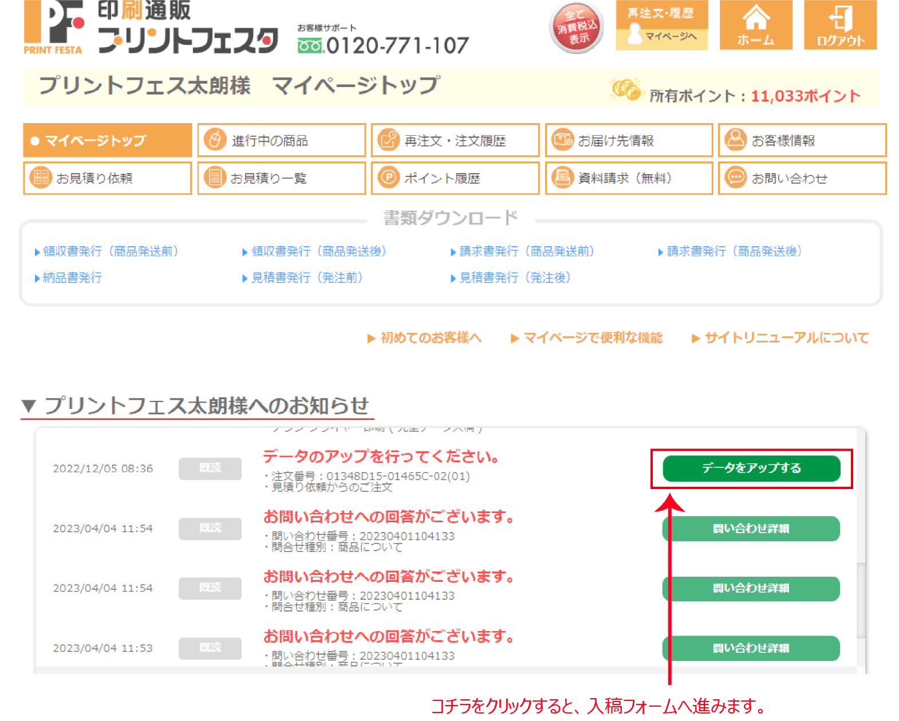Click 既読 badge for first 2023/04/04 11:54 notice
899x721 pixels.
pos(210,529)
